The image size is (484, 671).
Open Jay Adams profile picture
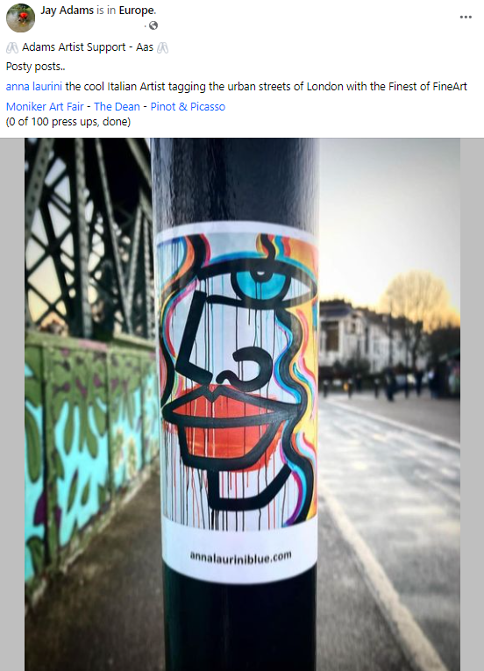click(20, 18)
